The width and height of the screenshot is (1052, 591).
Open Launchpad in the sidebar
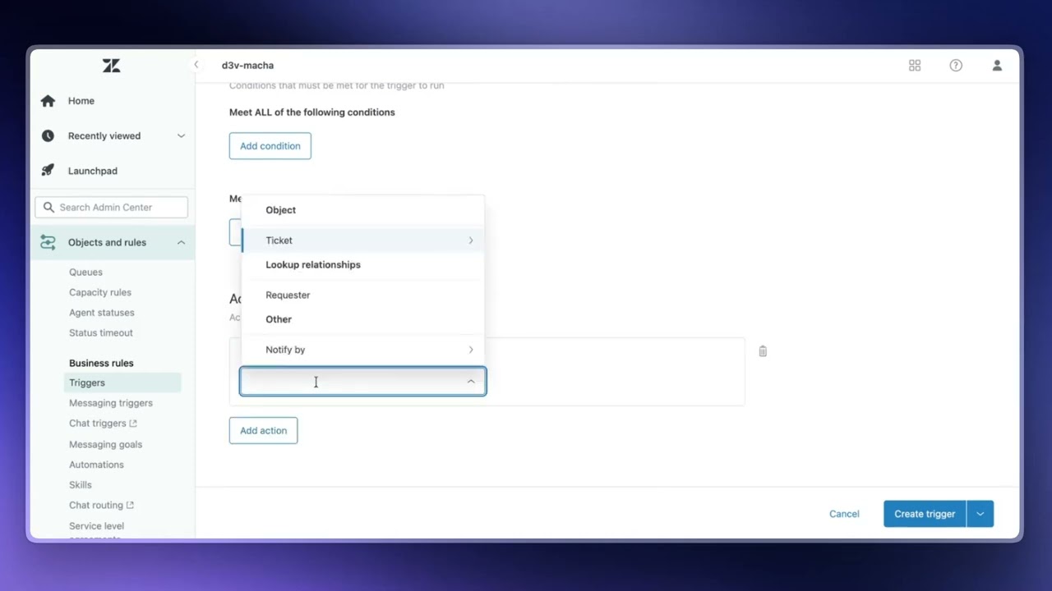[x=93, y=171]
